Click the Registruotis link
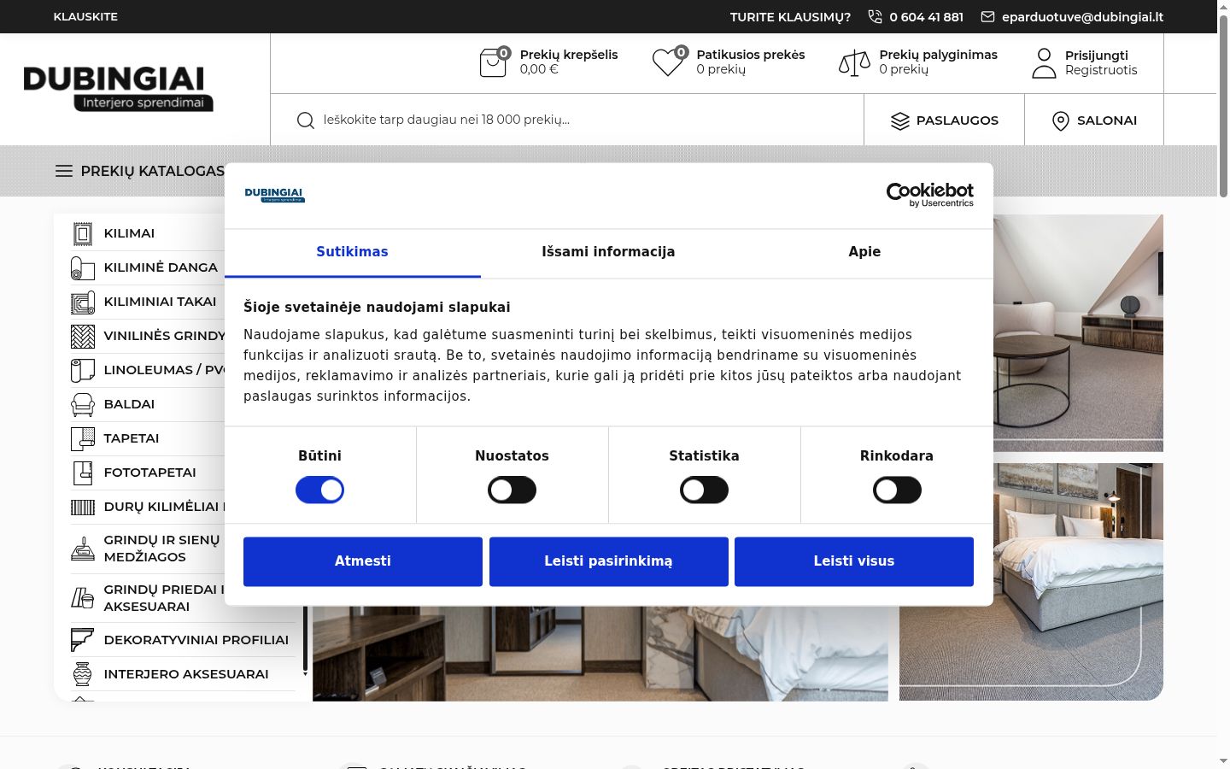This screenshot has height=769, width=1230. pos(1101,70)
